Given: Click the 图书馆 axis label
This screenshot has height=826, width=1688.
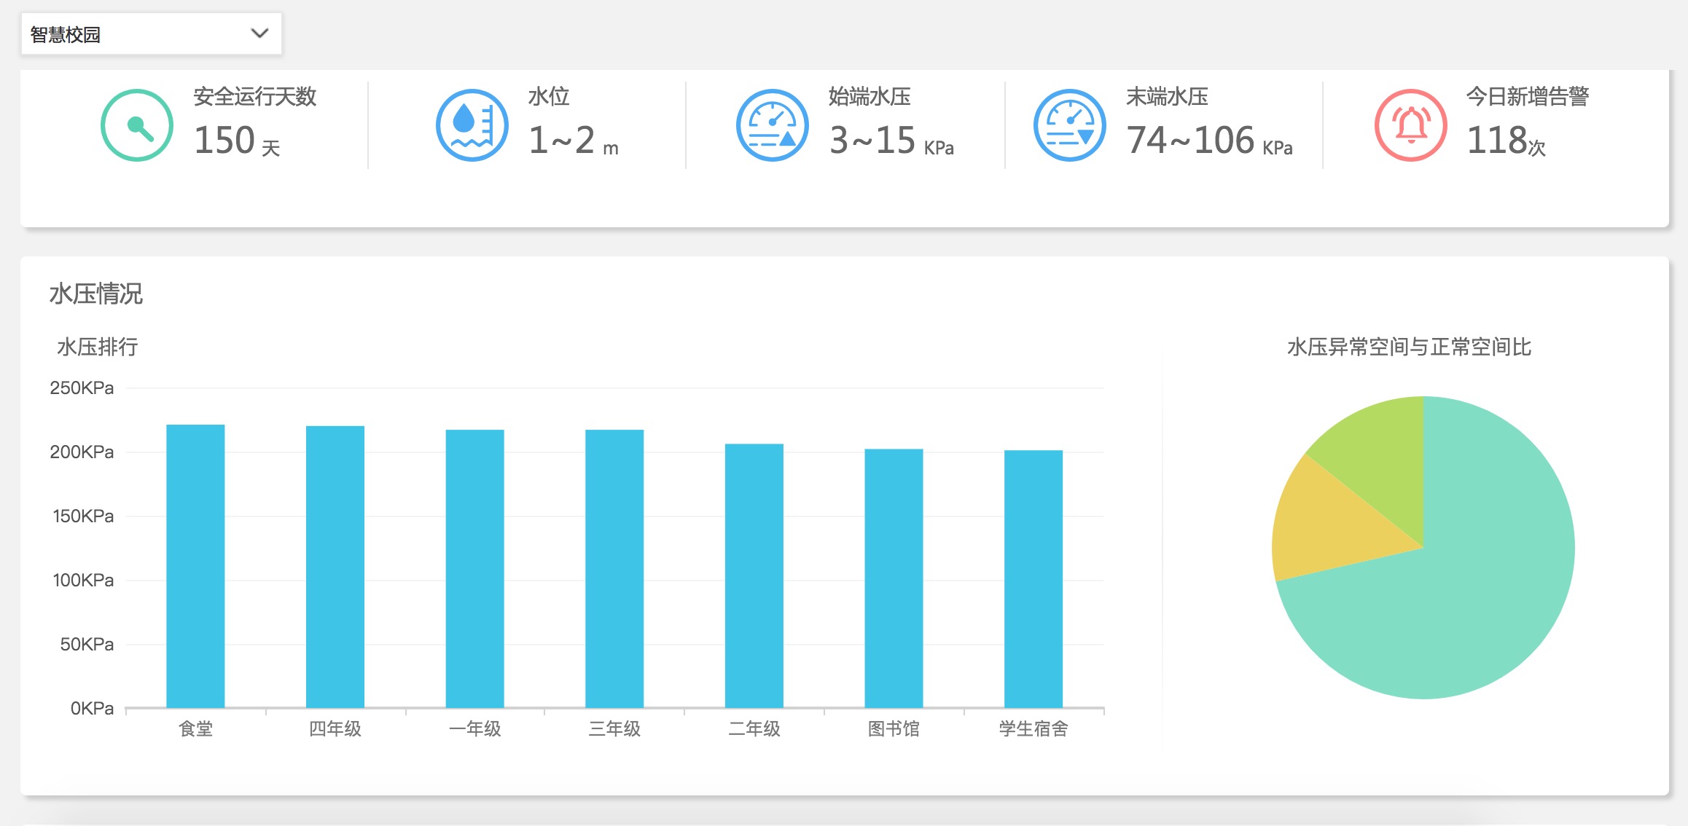Looking at the screenshot, I should [x=894, y=729].
